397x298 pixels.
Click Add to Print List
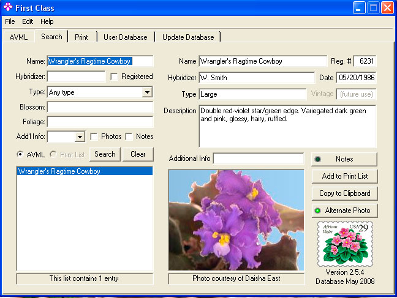pyautogui.click(x=344, y=176)
